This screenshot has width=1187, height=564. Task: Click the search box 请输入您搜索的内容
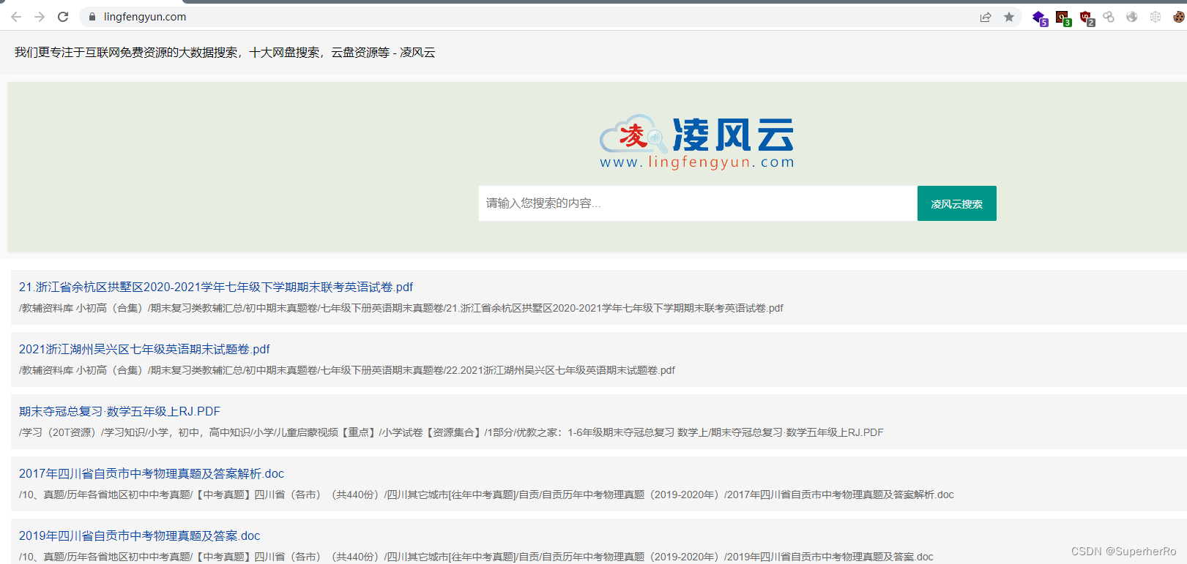click(x=698, y=203)
